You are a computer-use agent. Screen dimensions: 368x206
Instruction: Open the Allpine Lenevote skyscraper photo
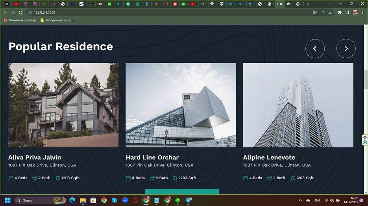point(298,105)
